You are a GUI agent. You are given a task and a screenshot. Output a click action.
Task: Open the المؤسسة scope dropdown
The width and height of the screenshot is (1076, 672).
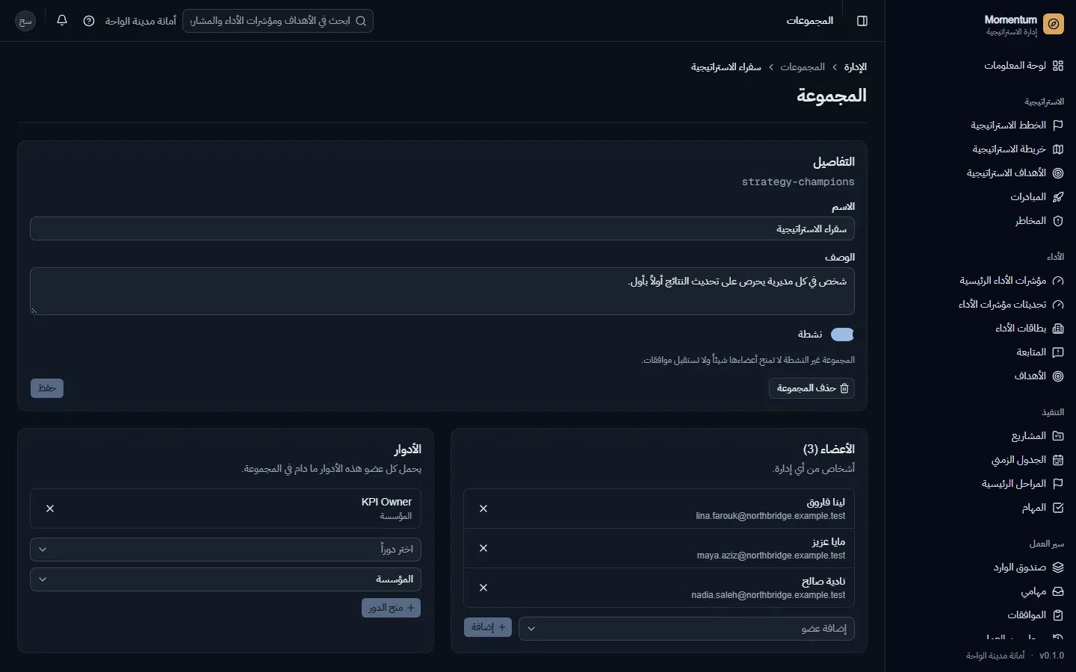tap(226, 579)
